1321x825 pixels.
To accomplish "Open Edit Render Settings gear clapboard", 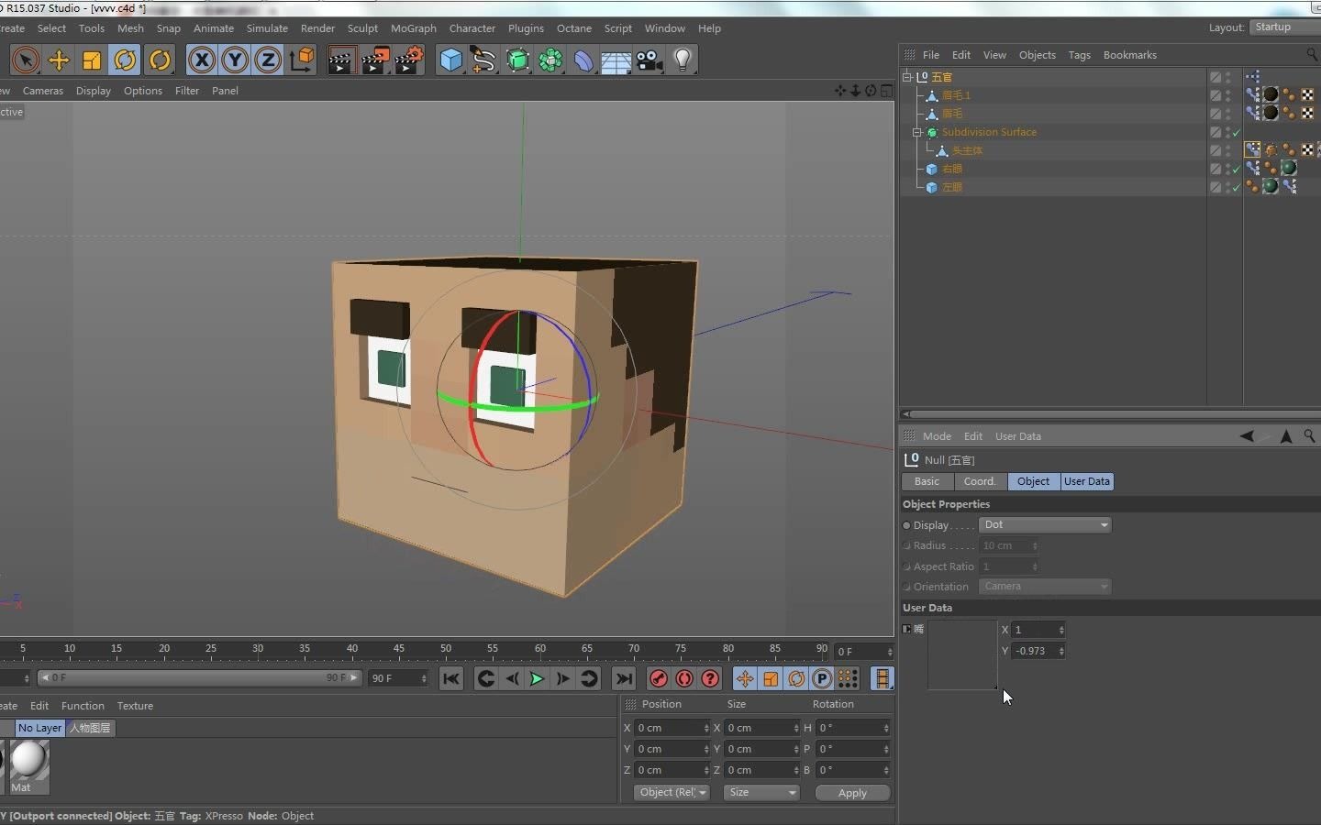I will pyautogui.click(x=409, y=60).
